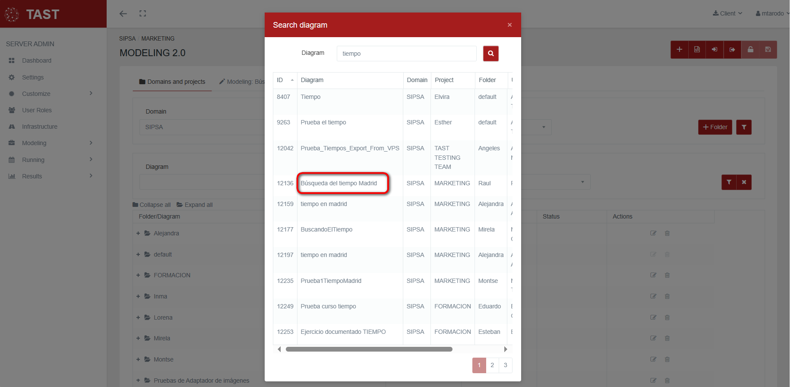Image resolution: width=791 pixels, height=387 pixels.
Task: Click the back arrow in top bar
Action: point(123,14)
